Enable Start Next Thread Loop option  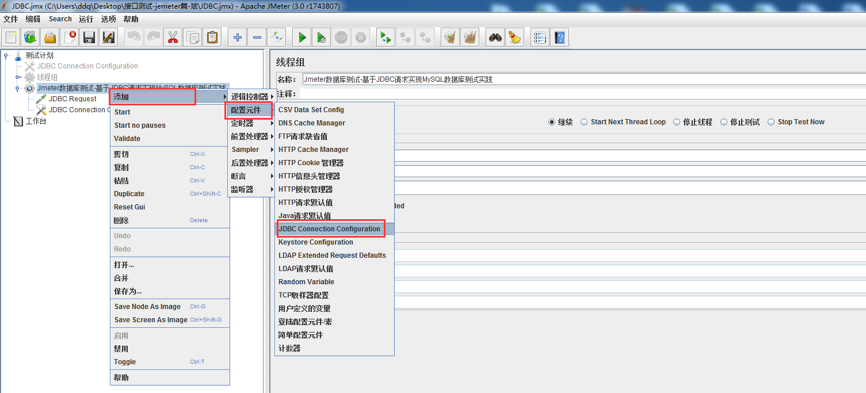(x=584, y=121)
